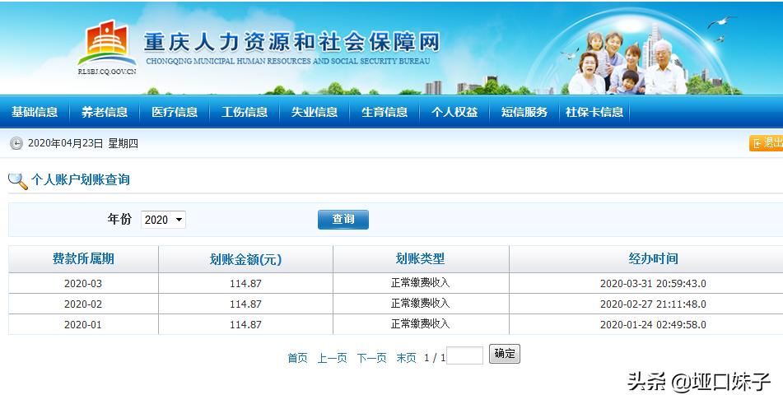Select 生育信息 in the navigation bar
783x404 pixels.
[x=385, y=112]
